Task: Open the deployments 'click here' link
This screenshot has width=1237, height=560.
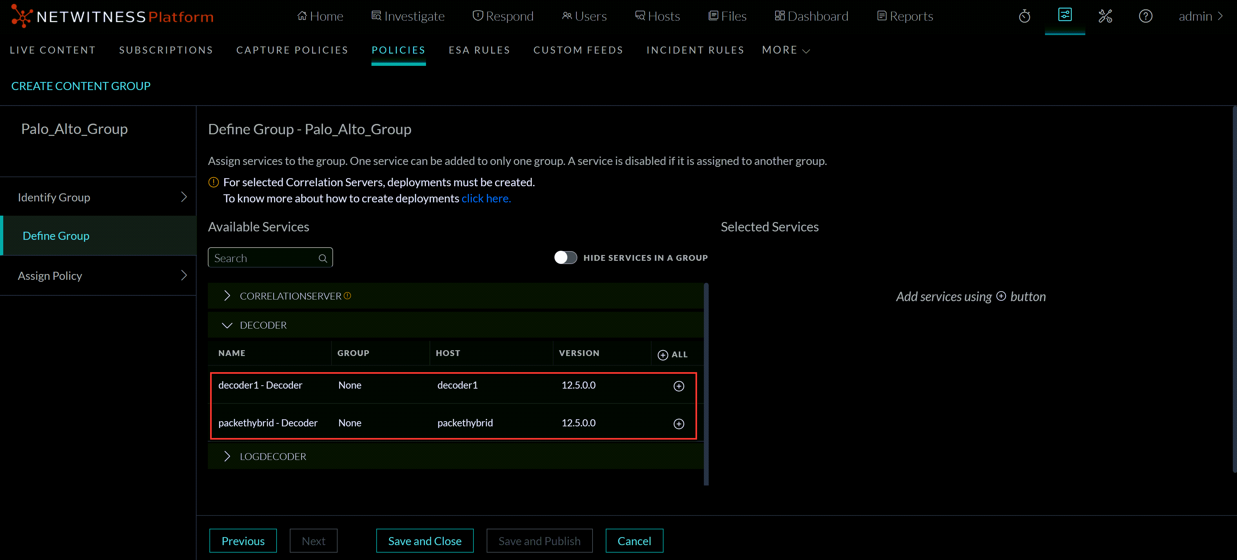Action: click(x=486, y=198)
